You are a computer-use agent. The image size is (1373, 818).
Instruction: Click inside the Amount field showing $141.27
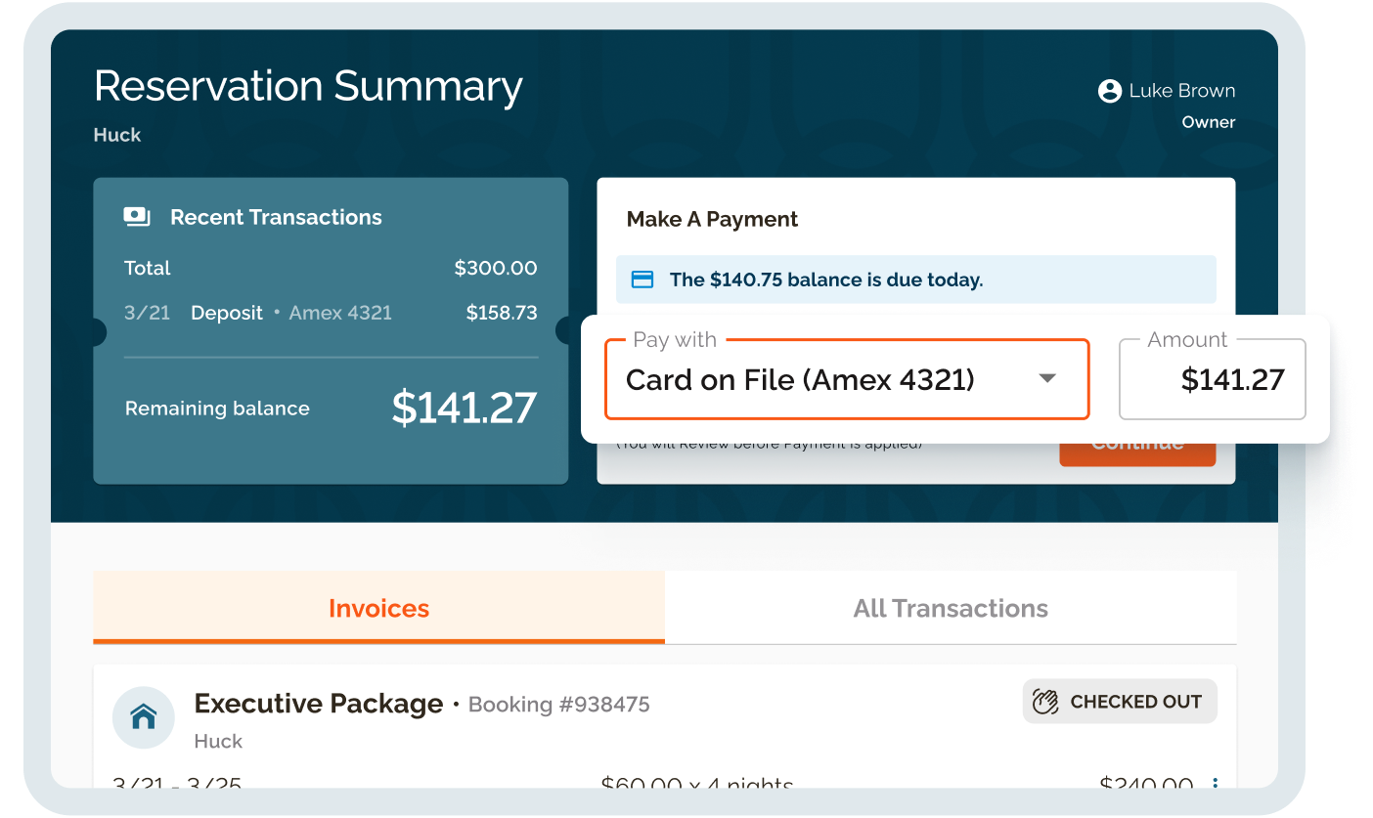[x=1213, y=379]
